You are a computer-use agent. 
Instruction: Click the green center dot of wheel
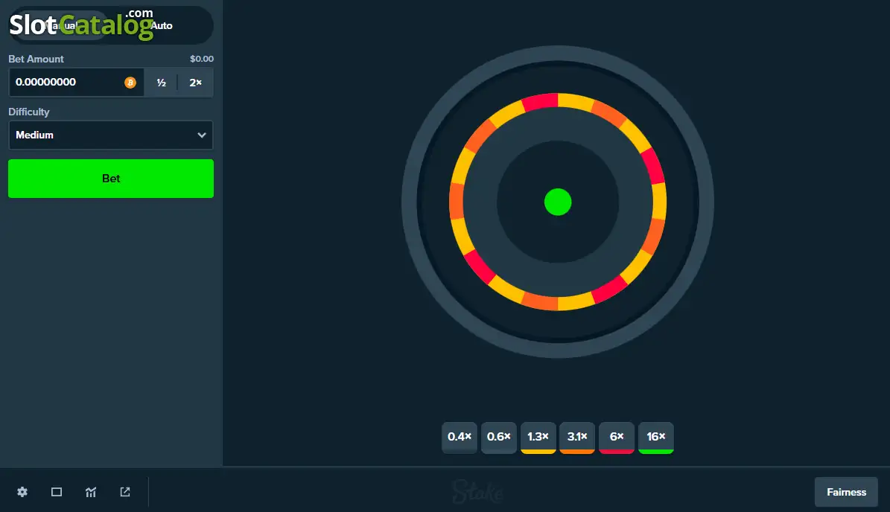(557, 202)
